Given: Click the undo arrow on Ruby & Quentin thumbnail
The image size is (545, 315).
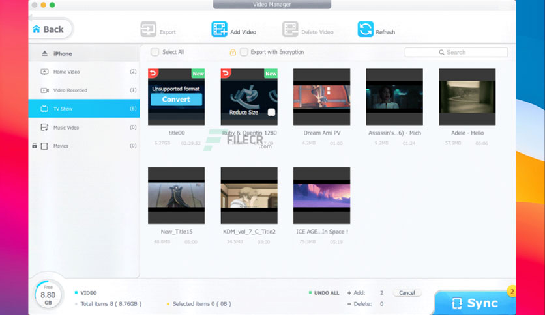Looking at the screenshot, I should click(226, 73).
